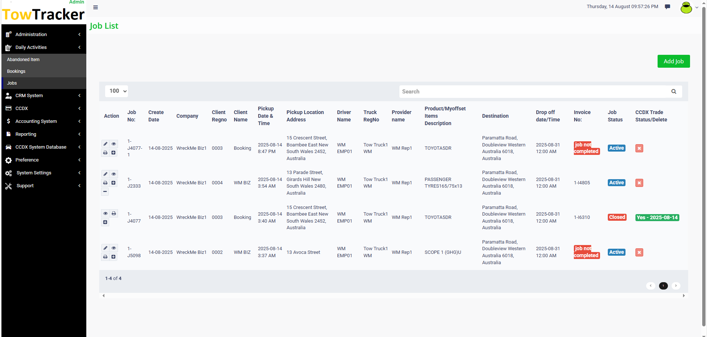The image size is (707, 337).
Task: Click the Add Job button
Action: click(673, 61)
